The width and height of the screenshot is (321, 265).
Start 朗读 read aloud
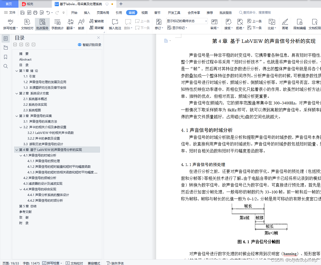click(x=81, y=24)
